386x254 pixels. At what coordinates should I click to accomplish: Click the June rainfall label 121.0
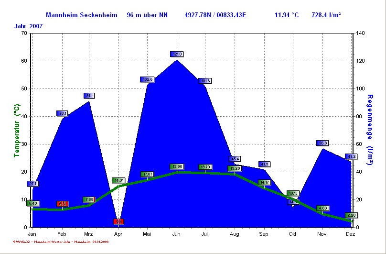(177, 54)
